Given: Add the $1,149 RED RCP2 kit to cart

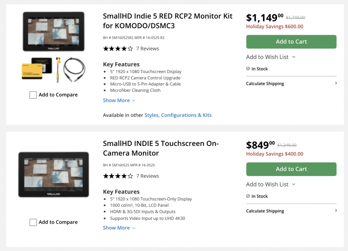Looking at the screenshot, I should pyautogui.click(x=291, y=42).
